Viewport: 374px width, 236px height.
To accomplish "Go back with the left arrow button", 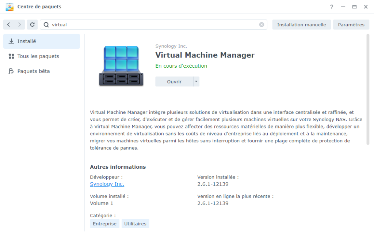I will pyautogui.click(x=8, y=25).
